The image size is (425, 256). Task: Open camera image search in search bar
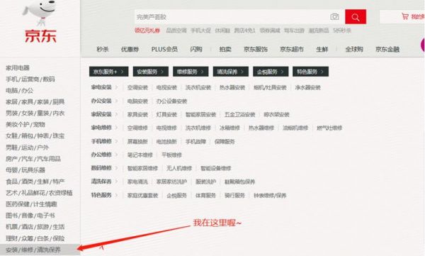click(334, 17)
